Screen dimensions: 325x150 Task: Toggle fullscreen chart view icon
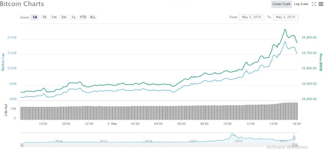tap(314, 4)
